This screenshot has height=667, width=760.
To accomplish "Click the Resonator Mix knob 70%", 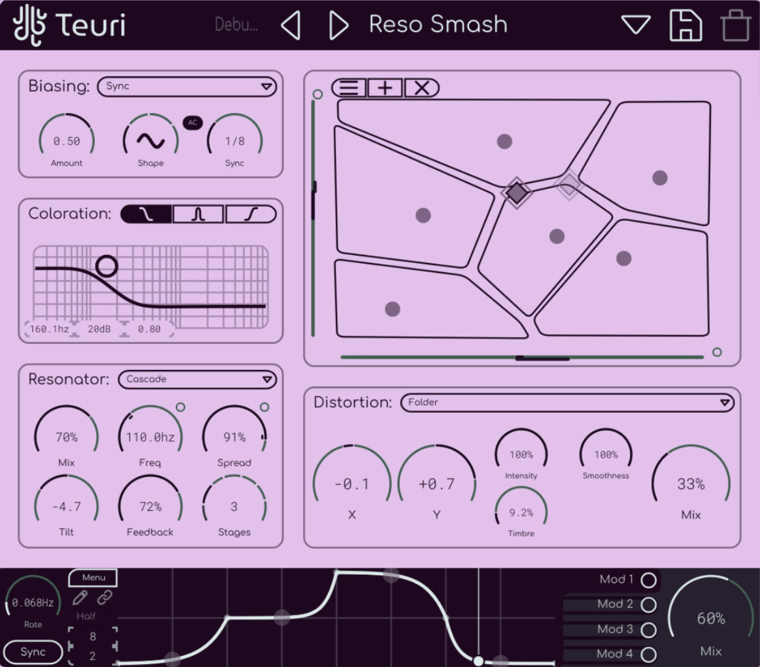I will [67, 436].
